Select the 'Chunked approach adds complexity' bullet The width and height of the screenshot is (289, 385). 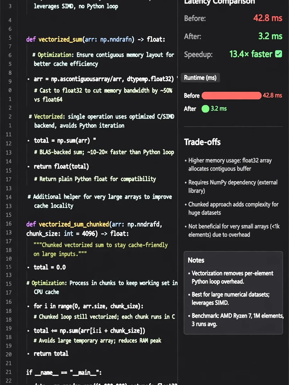coord(231,208)
